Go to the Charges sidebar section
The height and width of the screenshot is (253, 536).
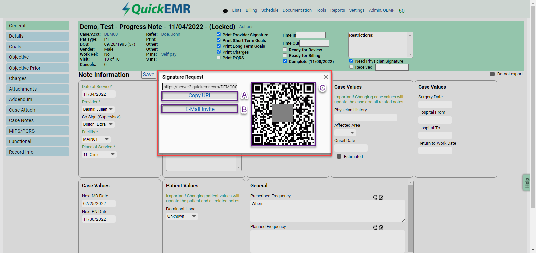(38, 78)
